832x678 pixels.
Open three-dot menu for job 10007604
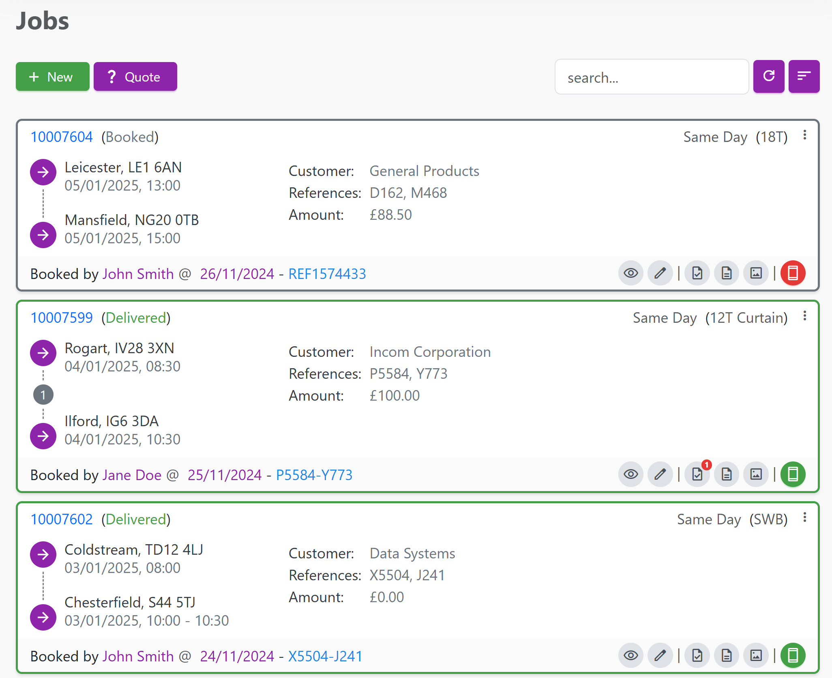coord(804,135)
